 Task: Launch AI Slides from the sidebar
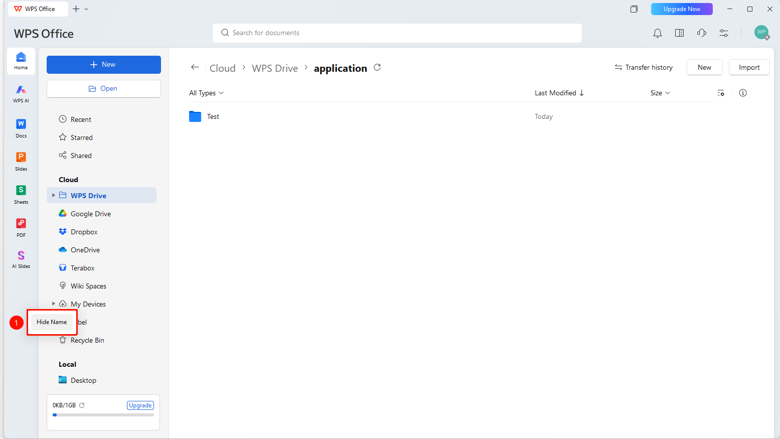click(x=21, y=259)
